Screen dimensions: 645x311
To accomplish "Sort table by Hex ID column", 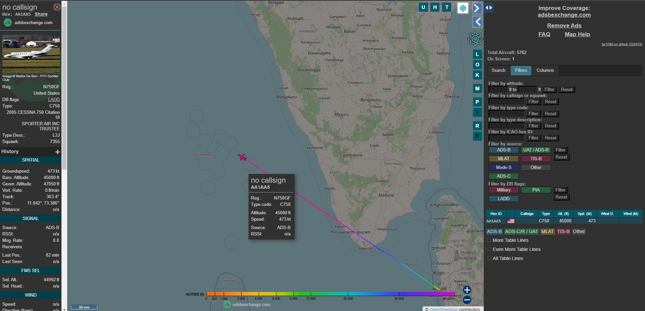I will click(x=495, y=214).
